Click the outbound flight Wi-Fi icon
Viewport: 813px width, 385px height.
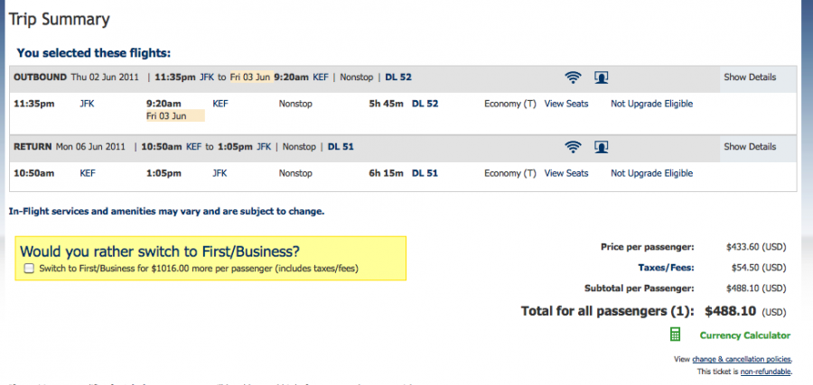[573, 78]
